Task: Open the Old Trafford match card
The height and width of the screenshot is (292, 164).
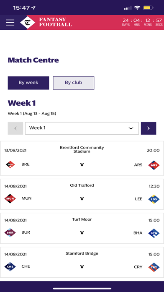Action: coord(82,194)
